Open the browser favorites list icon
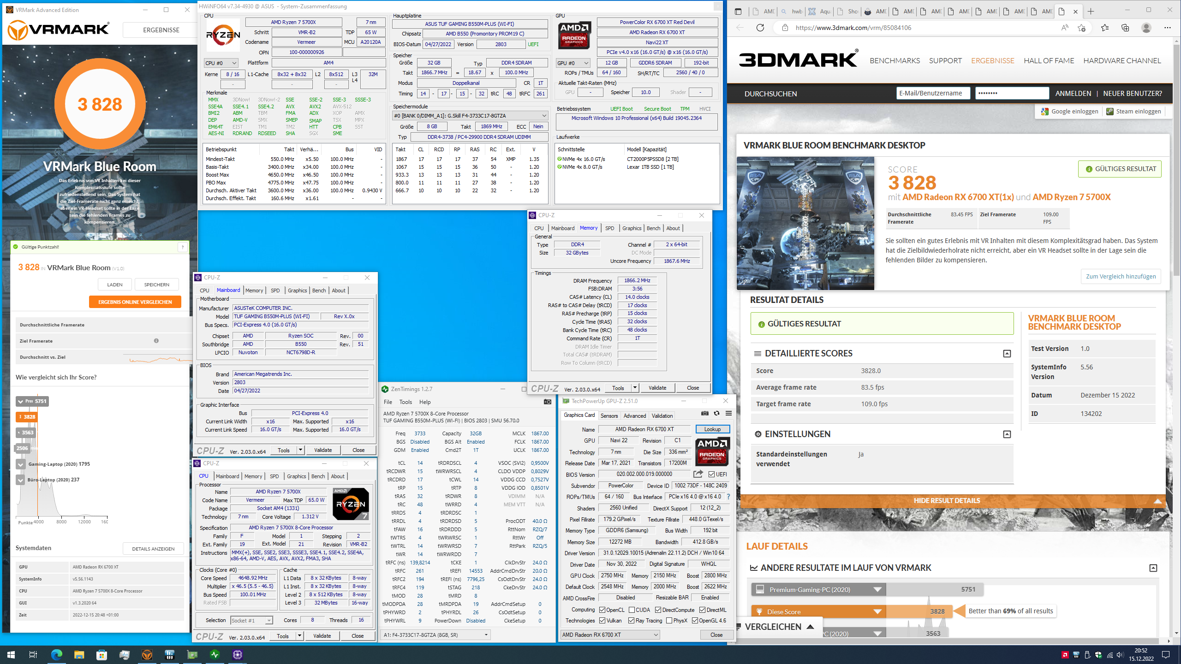The height and width of the screenshot is (664, 1181). coord(1105,28)
